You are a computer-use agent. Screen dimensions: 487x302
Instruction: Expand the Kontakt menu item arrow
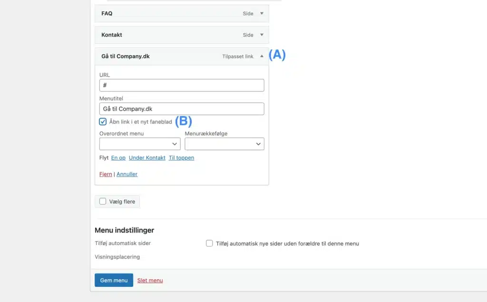point(262,35)
